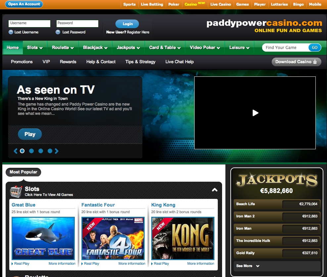Click the Gold Rally jackpot row
The height and width of the screenshot is (277, 327).
(x=277, y=253)
